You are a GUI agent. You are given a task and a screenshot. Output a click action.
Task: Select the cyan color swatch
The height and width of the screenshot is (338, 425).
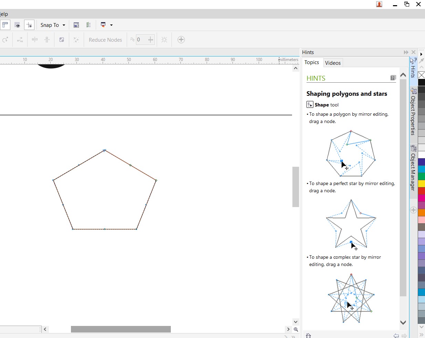(422, 169)
